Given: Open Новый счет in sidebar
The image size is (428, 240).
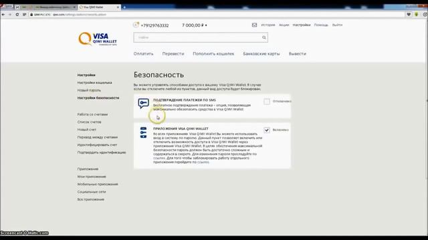Looking at the screenshot, I should pyautogui.click(x=87, y=129).
